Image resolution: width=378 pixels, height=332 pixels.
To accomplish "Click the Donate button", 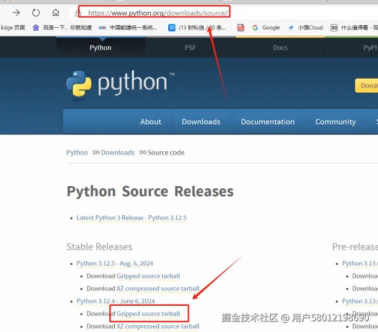I will tap(367, 86).
